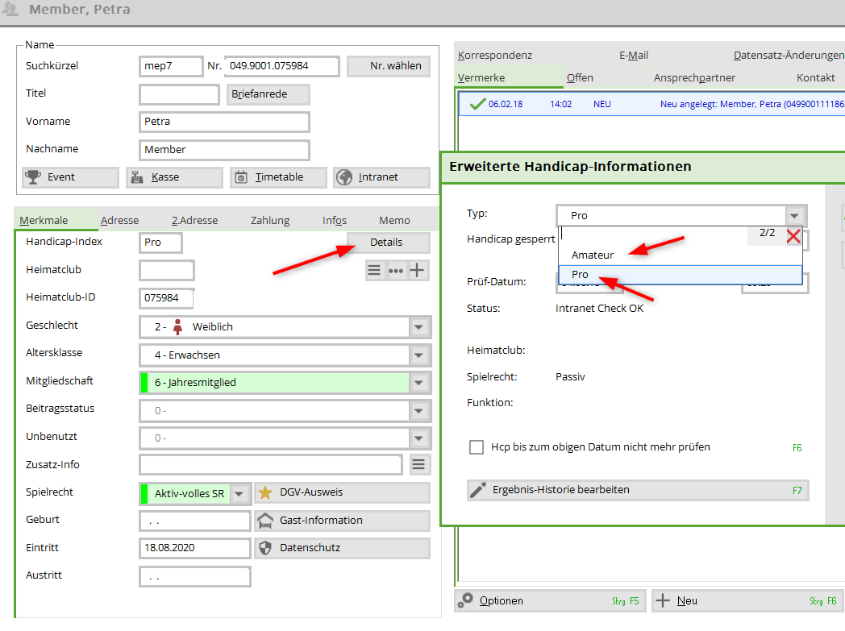Open Kasse with the cash register icon
The height and width of the screenshot is (631, 845).
click(174, 177)
